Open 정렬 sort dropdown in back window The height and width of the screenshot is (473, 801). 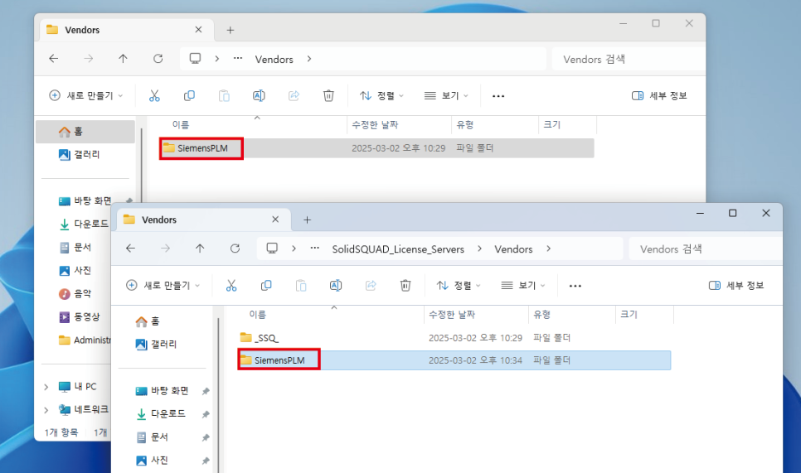coord(381,96)
